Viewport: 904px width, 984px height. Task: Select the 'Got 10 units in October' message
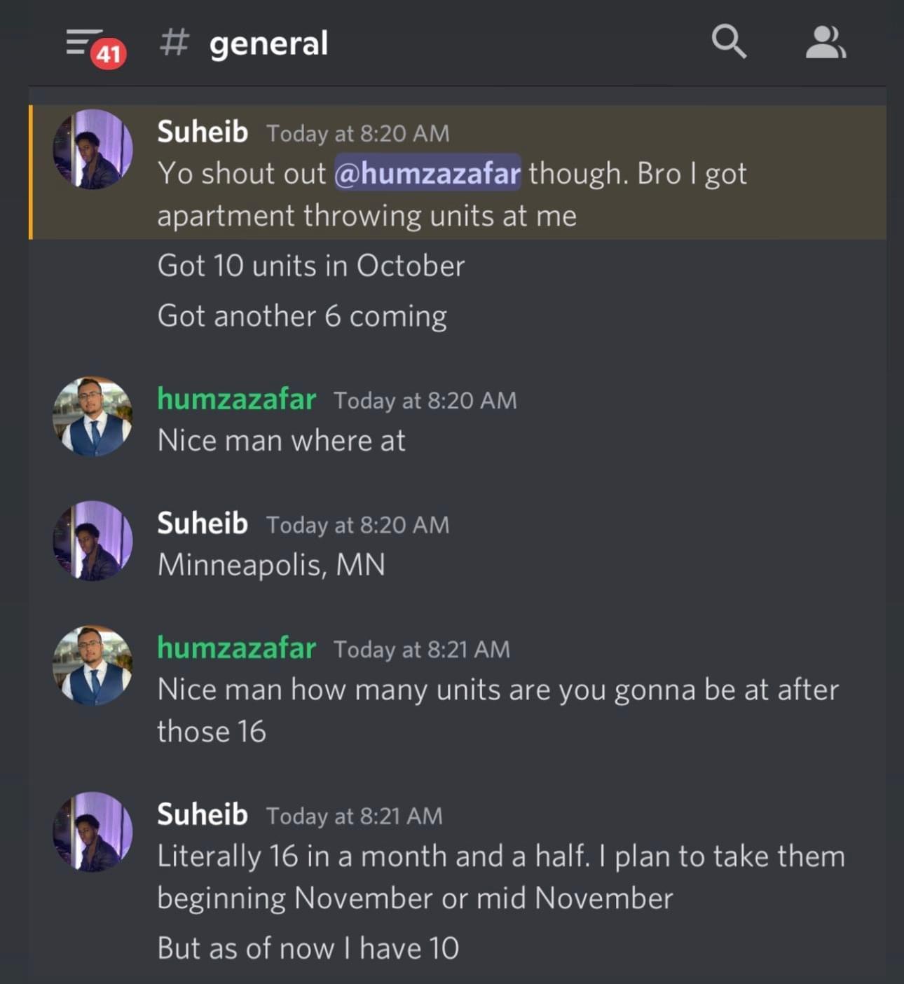pyautogui.click(x=311, y=266)
